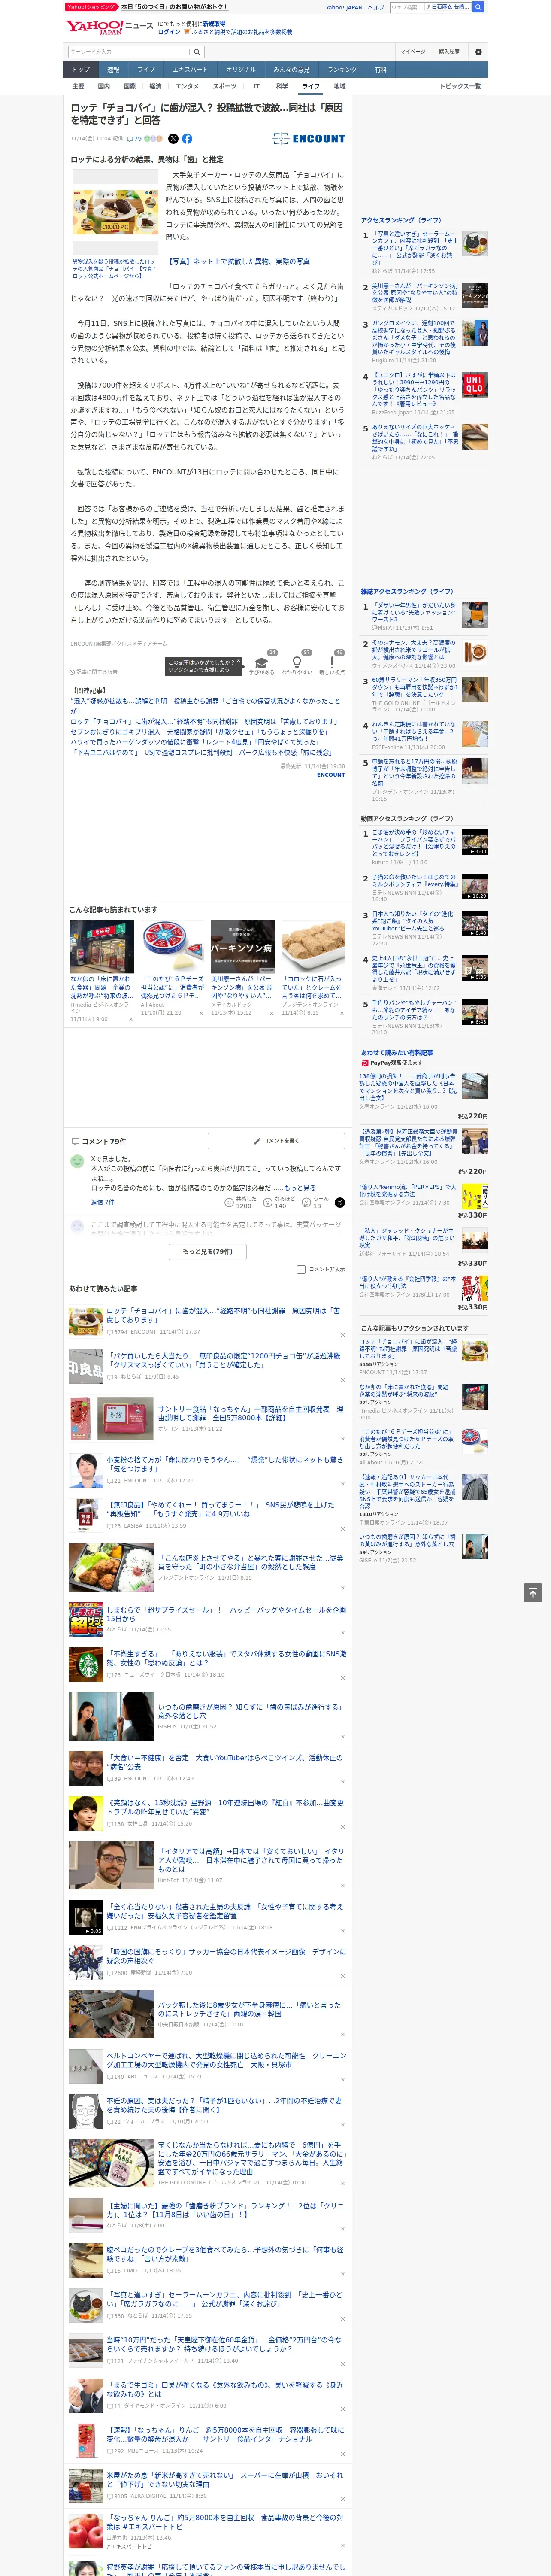The image size is (551, 2576).
Task: Click the scroll-to-top arrow button
Action: (x=533, y=1593)
